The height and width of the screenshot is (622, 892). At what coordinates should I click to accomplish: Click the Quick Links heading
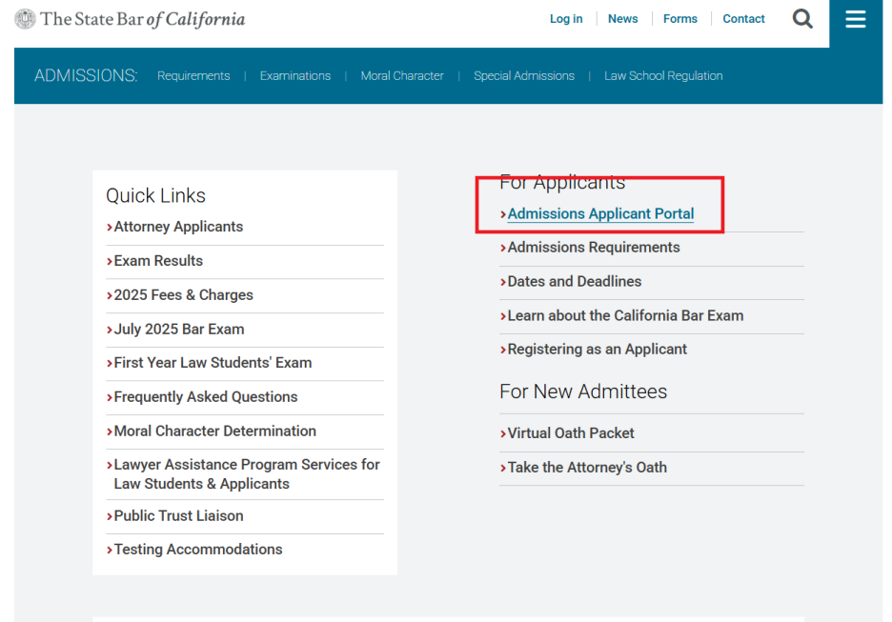tap(156, 195)
